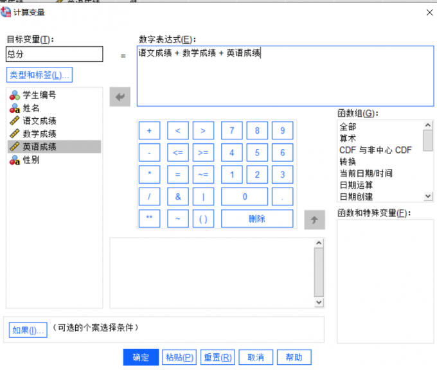Click the decimal point key

pos(283,197)
